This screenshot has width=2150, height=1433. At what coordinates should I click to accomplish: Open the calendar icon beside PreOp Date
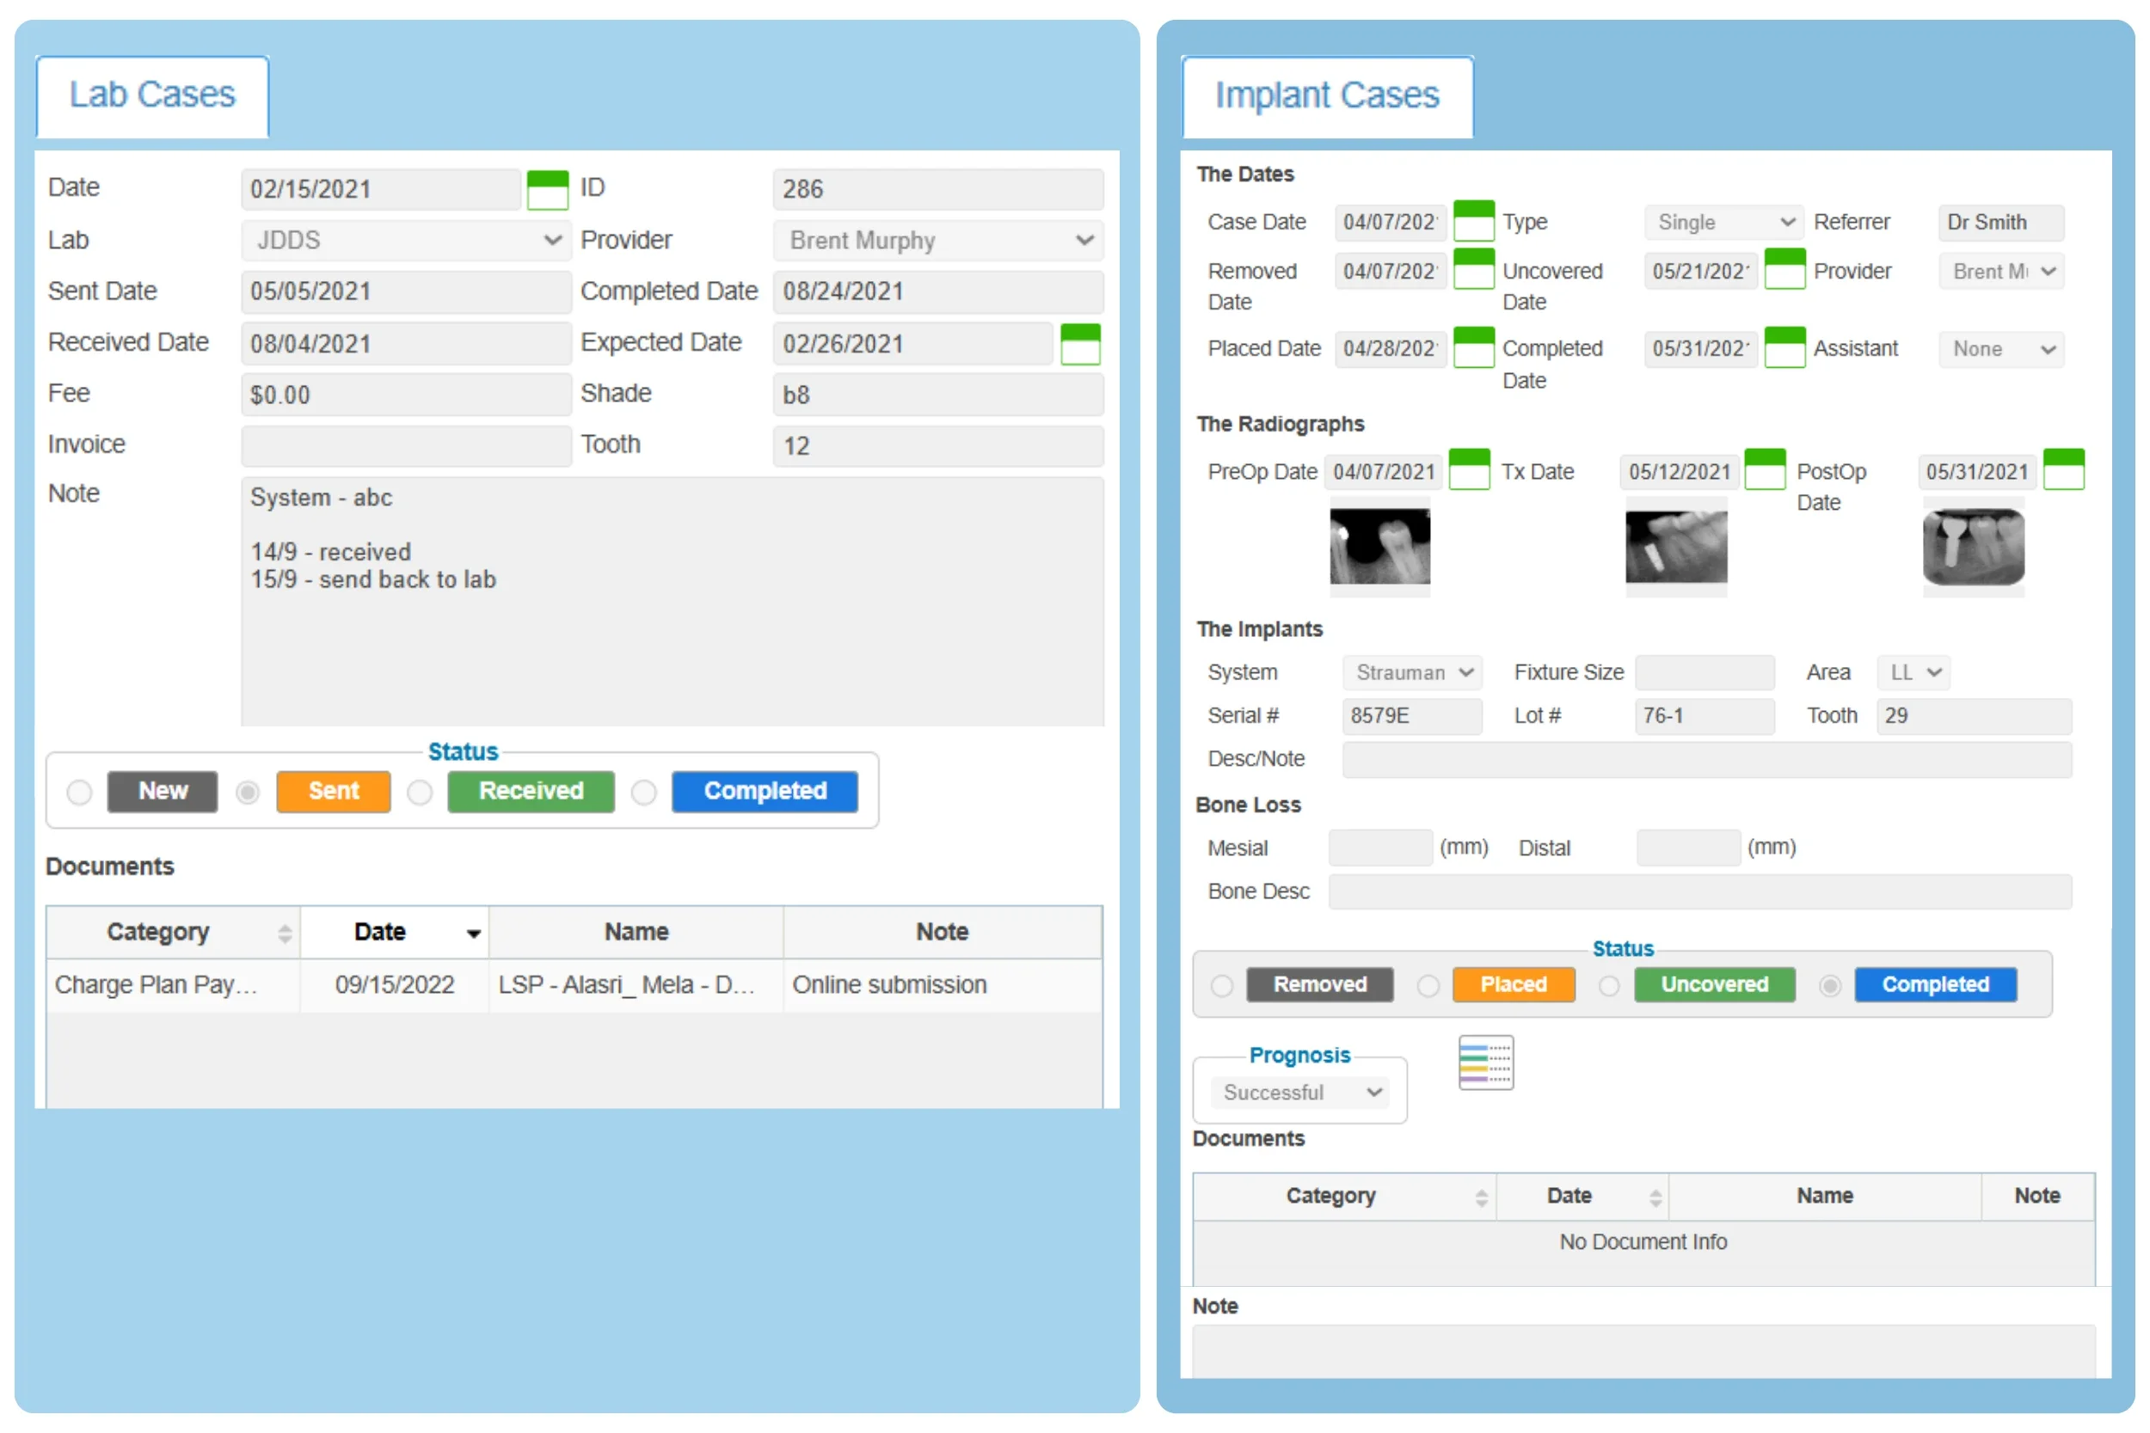click(x=1469, y=468)
